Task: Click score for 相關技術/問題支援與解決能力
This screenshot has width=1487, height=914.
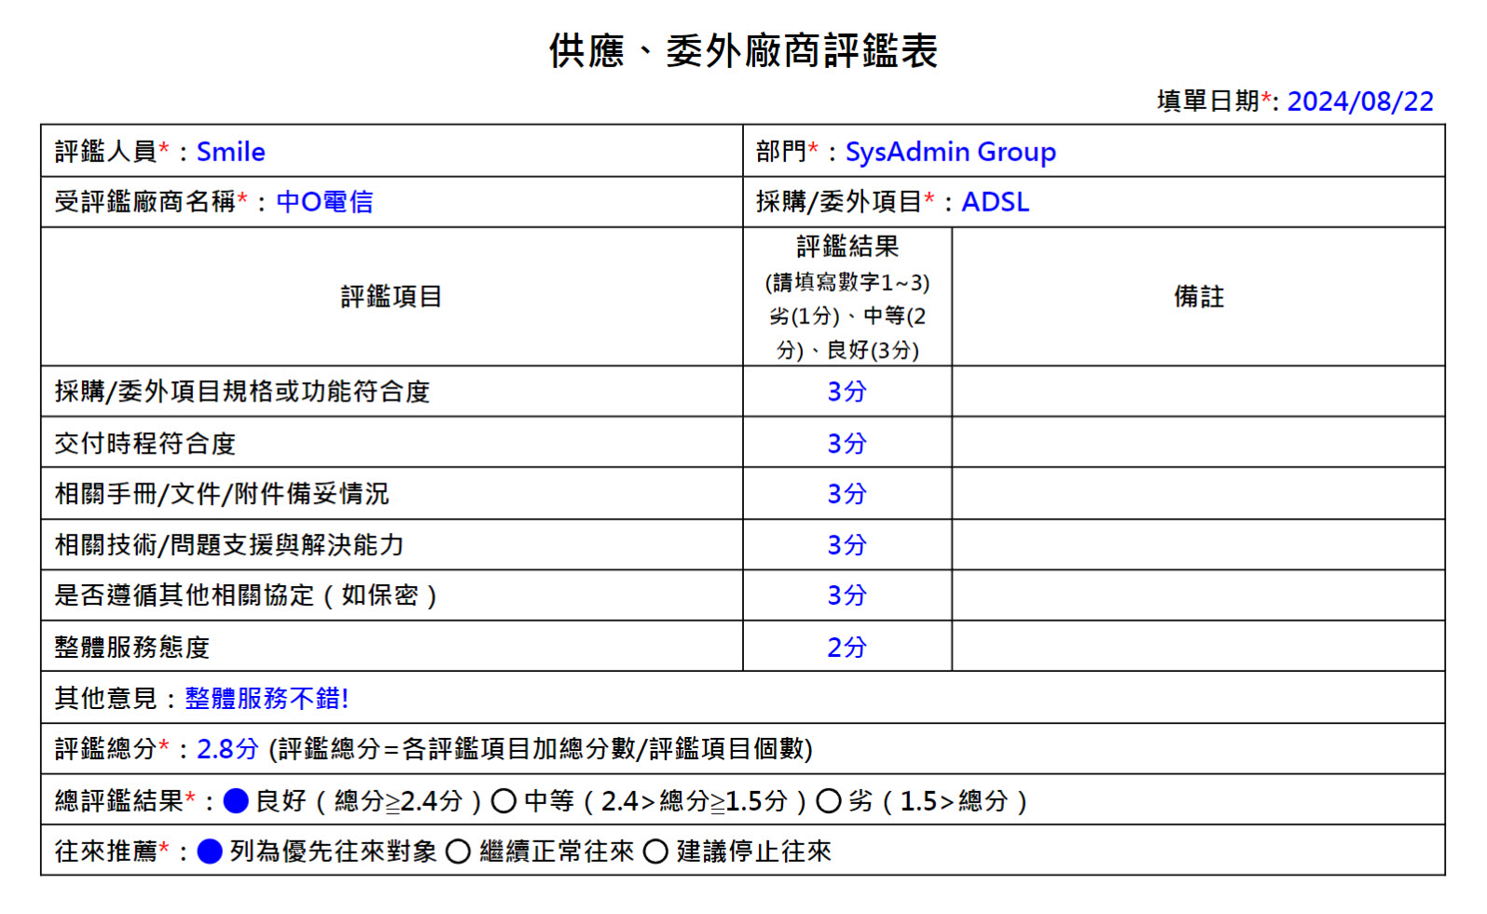Action: pyautogui.click(x=847, y=544)
